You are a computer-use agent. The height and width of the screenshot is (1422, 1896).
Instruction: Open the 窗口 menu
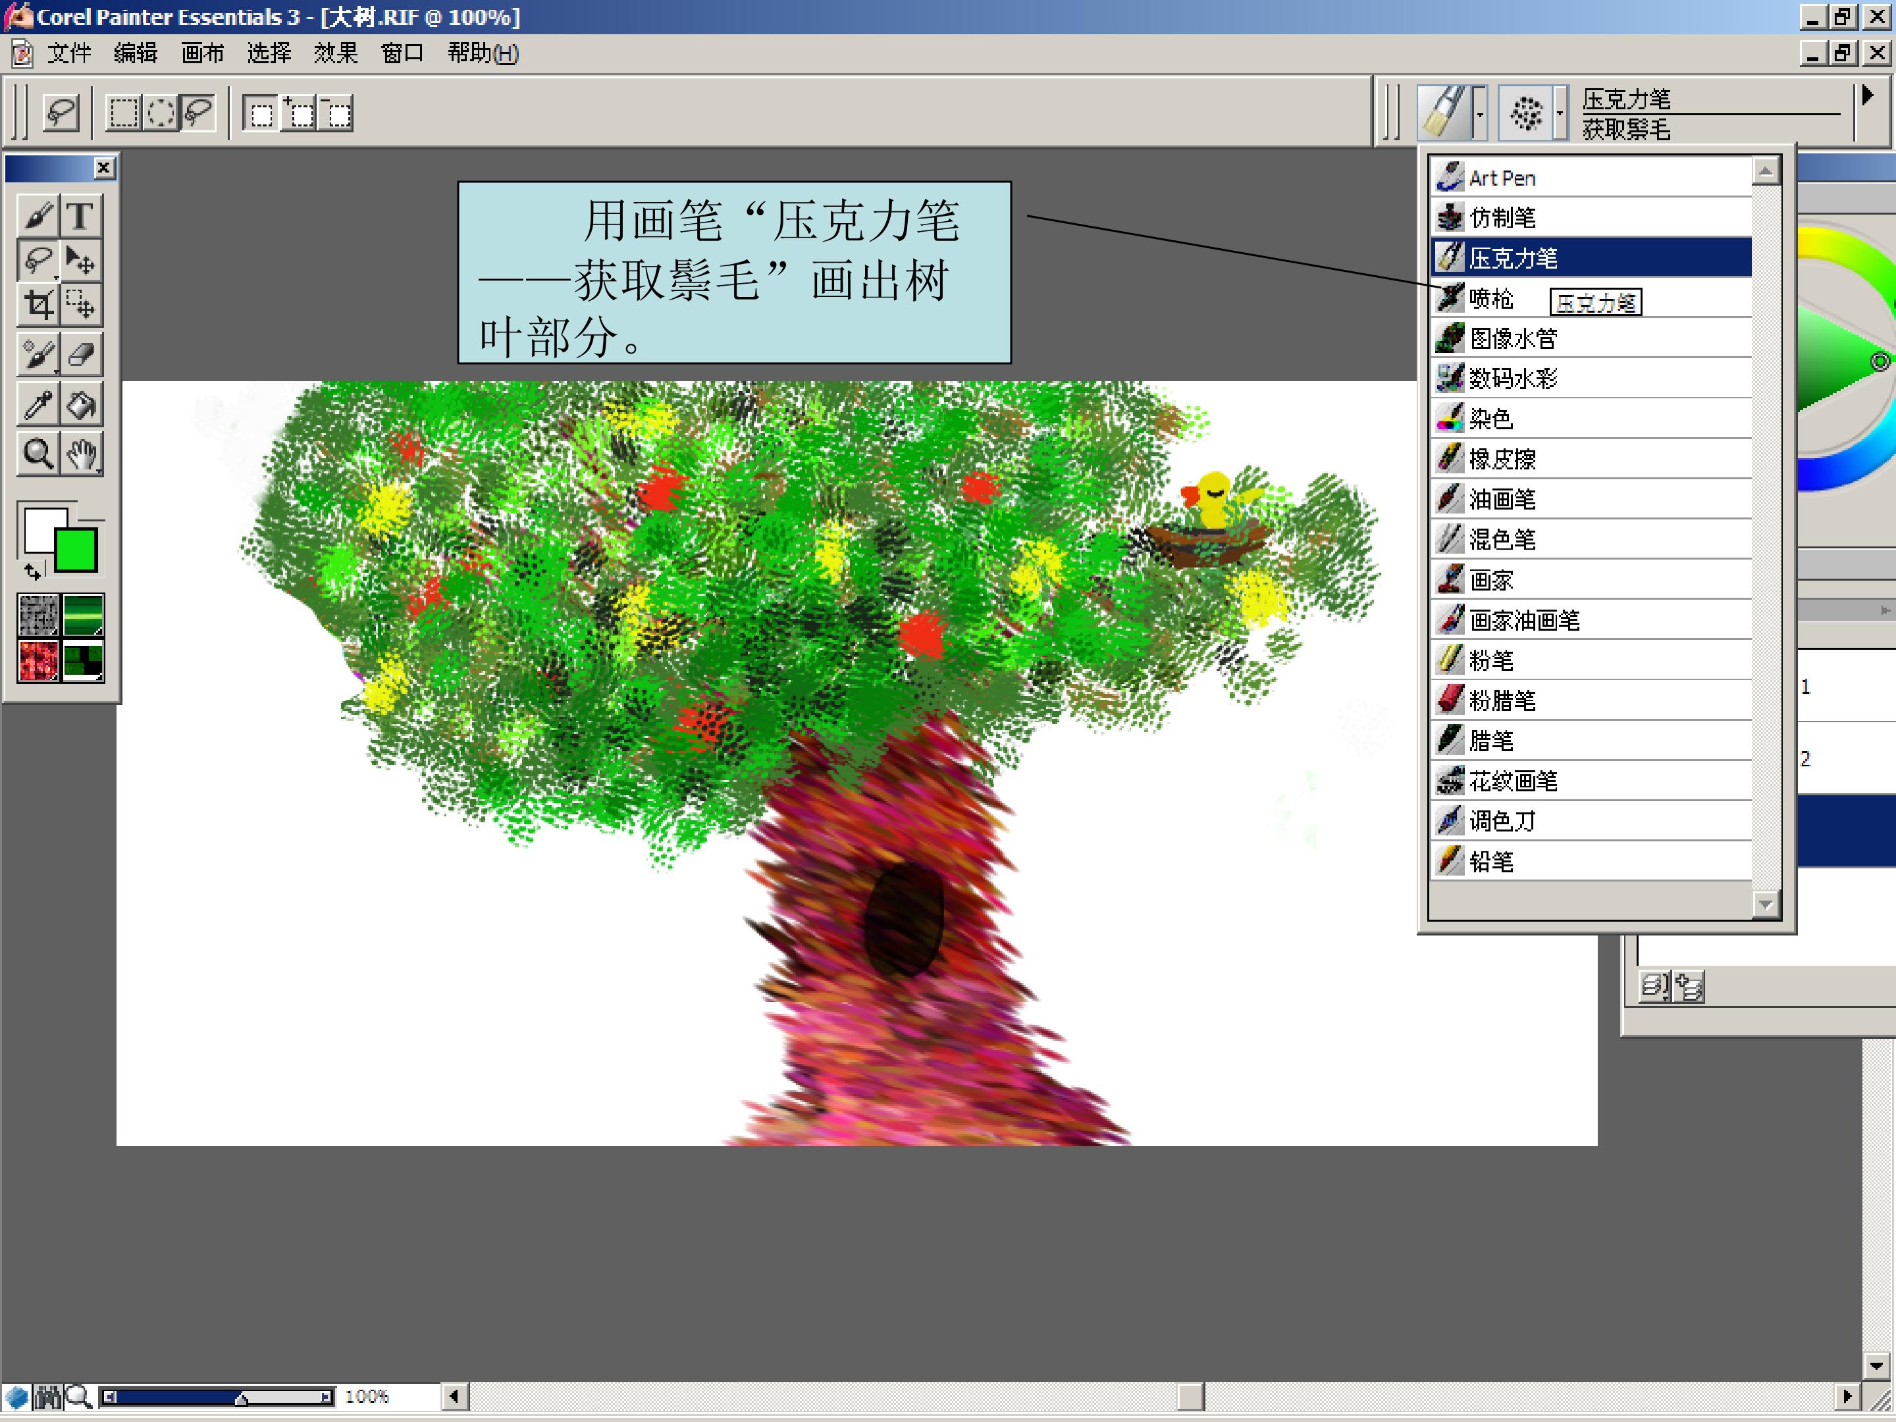pos(402,54)
